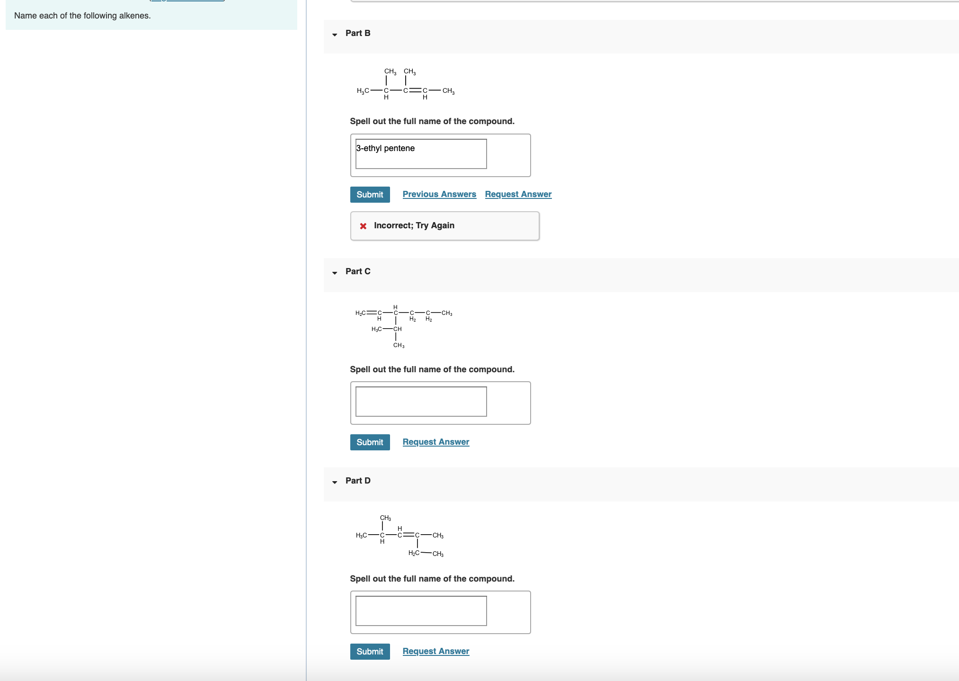The image size is (959, 681).
Task: Open Previous Answers for Part B
Action: (439, 194)
